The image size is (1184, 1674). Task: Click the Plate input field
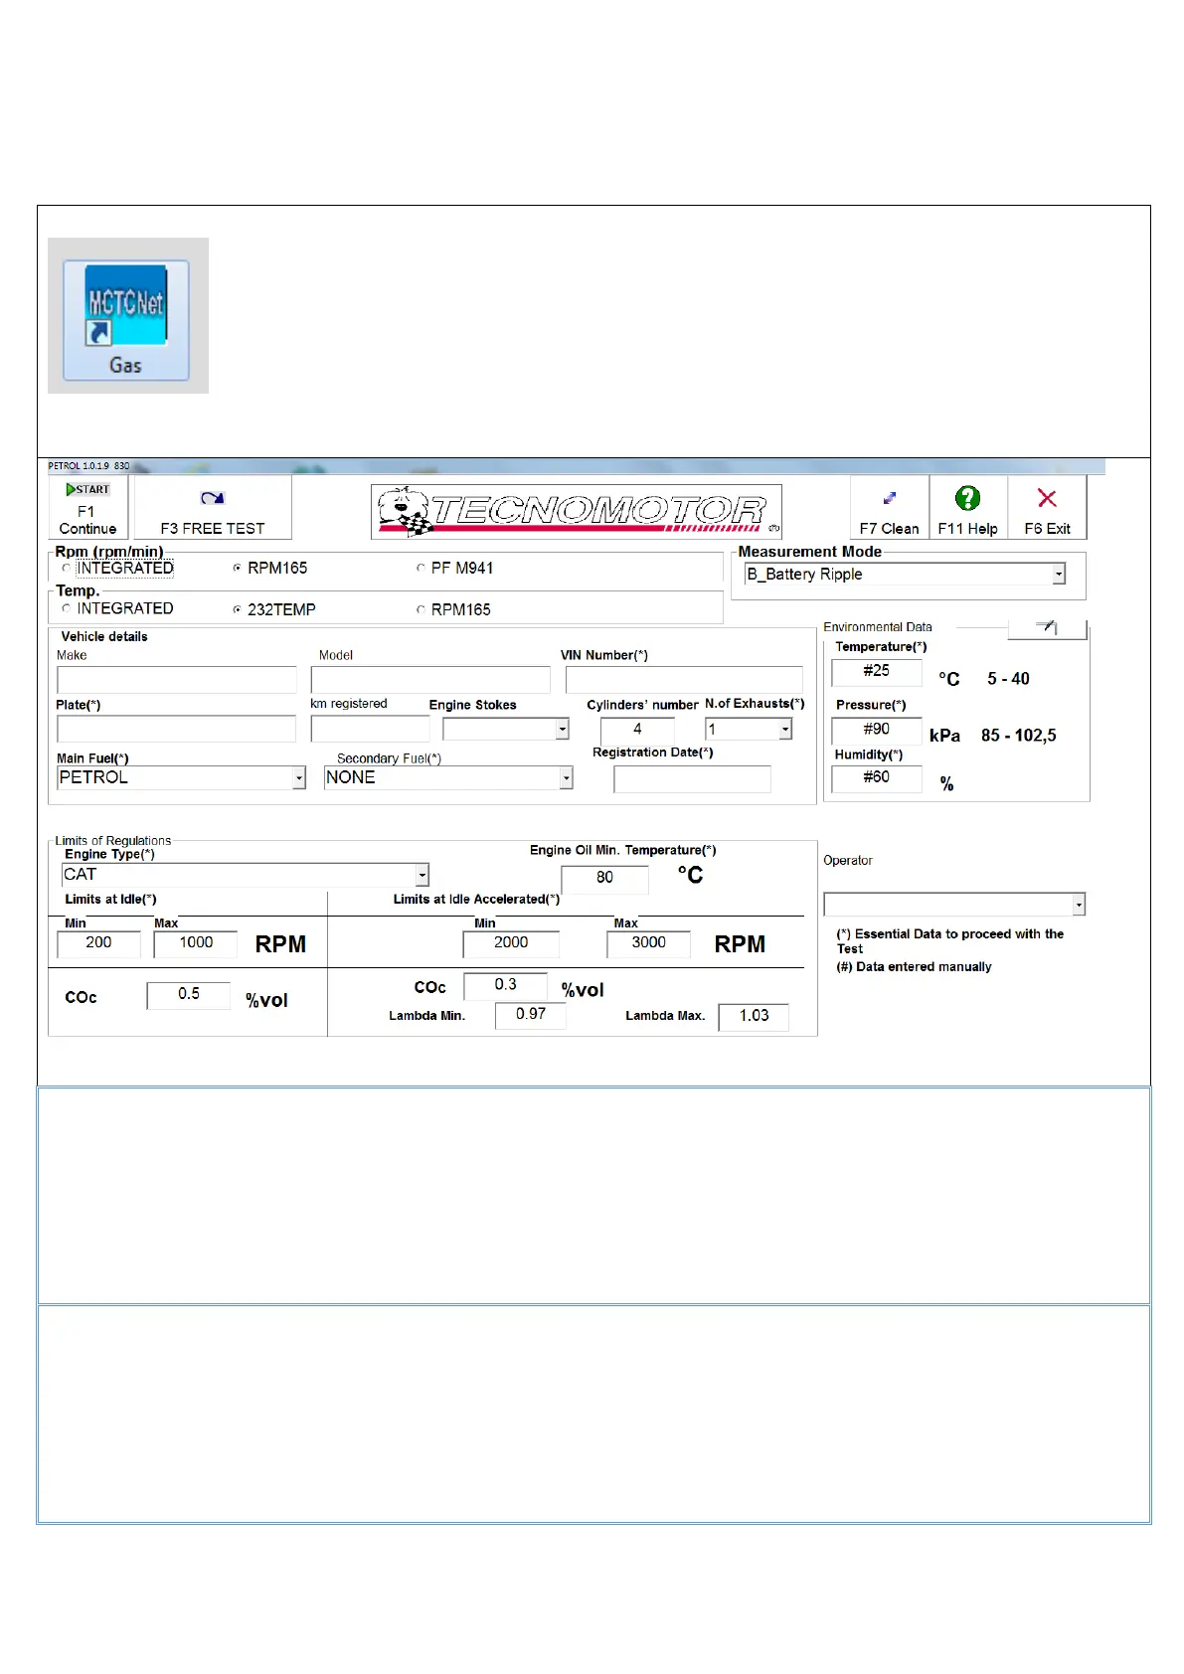177,729
